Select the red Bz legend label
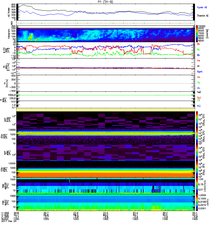Image resolution: width=211 pixels, height=225 pixels. (199, 44)
